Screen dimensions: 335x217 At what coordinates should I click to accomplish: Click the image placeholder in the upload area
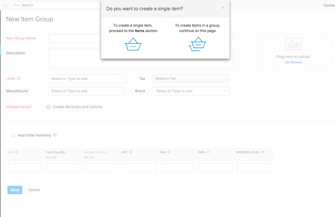(x=293, y=44)
